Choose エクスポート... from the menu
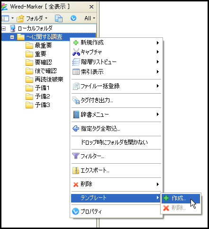The height and width of the screenshot is (229, 209). pyautogui.click(x=116, y=170)
